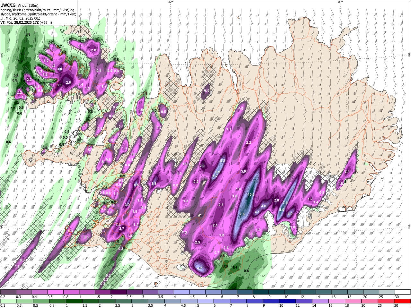This screenshot has width=411, height=308.
Task: Click the 7.6 precipitation value on the map
Action: tap(242, 214)
